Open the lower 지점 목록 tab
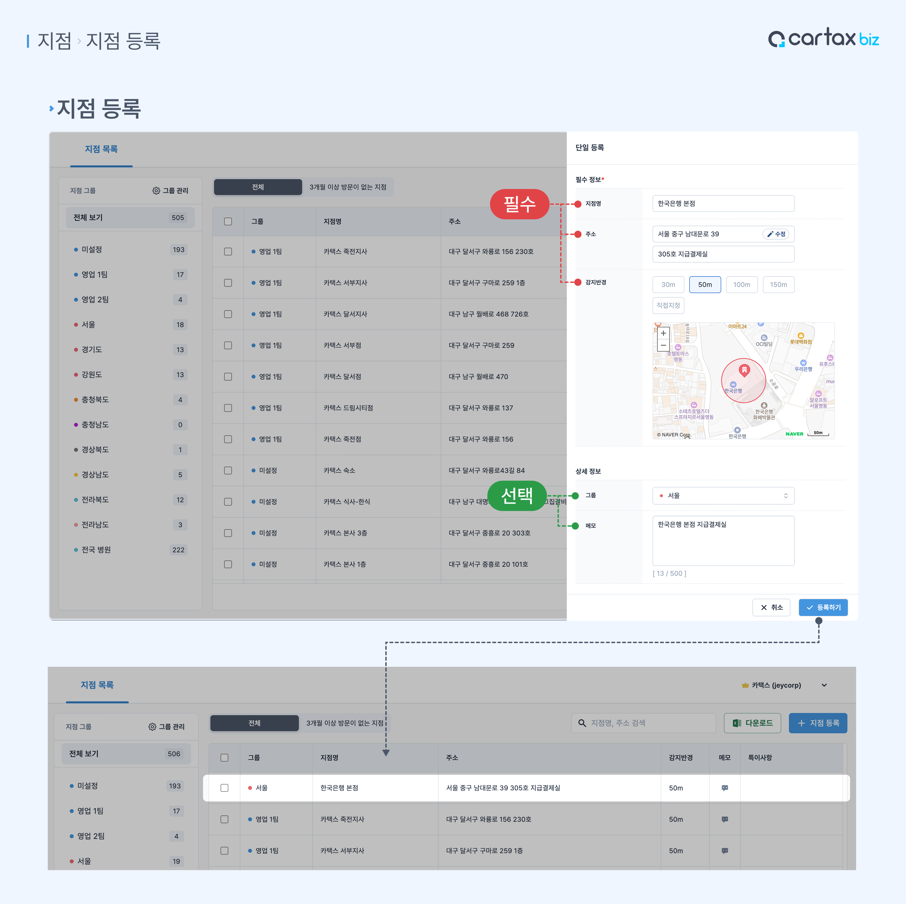The width and height of the screenshot is (906, 904). [97, 685]
